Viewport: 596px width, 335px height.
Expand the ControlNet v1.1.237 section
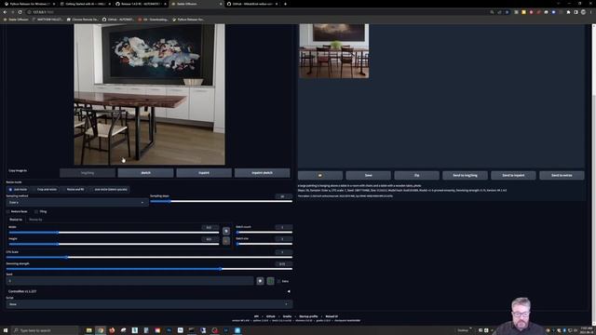pyautogui.click(x=149, y=291)
